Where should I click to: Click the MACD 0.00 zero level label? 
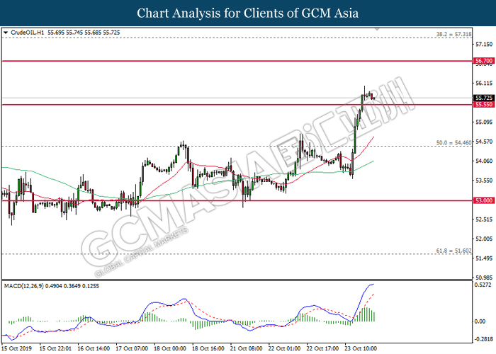pos(480,321)
